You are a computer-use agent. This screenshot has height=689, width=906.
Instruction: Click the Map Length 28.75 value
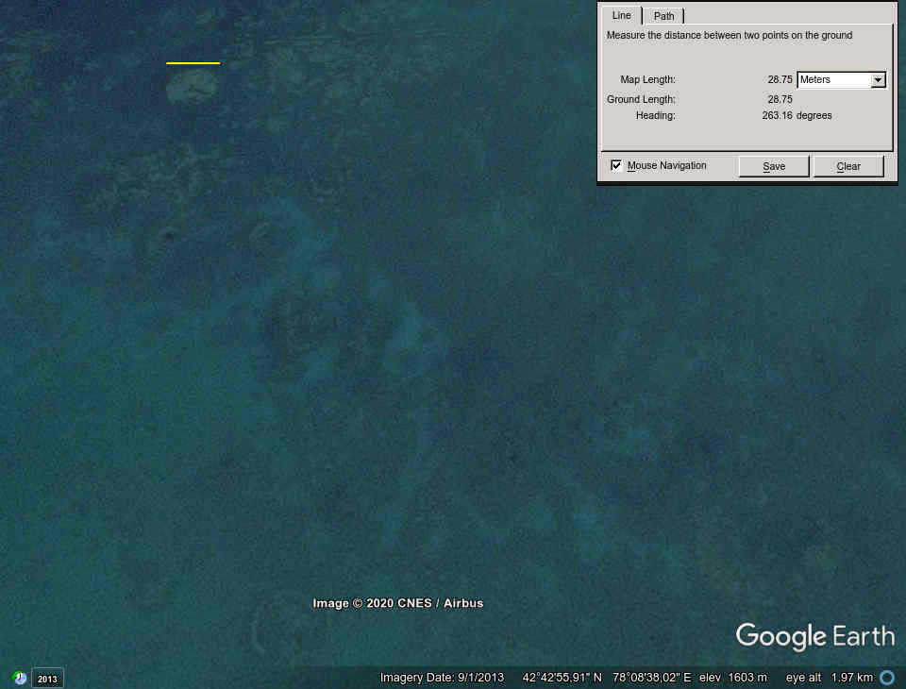(780, 80)
